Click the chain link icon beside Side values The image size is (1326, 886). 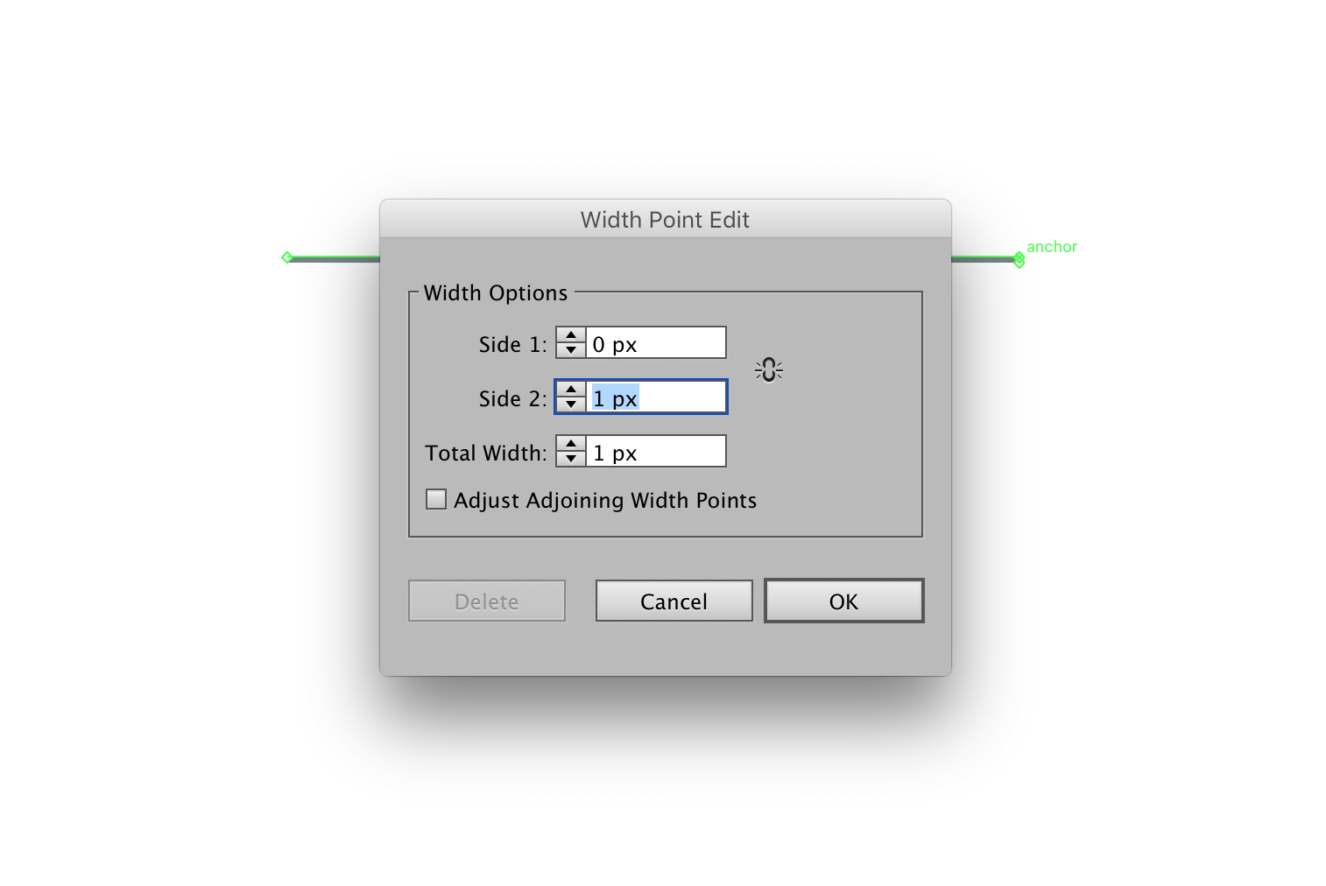(x=768, y=369)
